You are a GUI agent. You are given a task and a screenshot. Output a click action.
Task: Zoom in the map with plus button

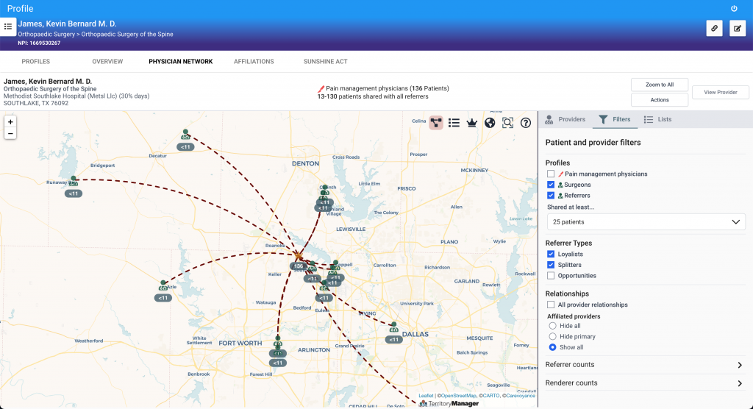click(x=10, y=122)
